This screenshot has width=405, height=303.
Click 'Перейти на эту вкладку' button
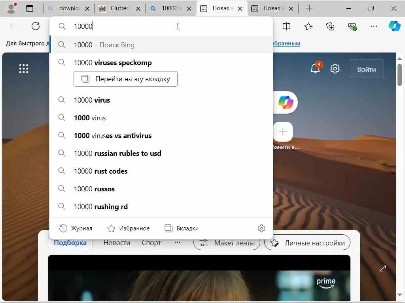pyautogui.click(x=125, y=79)
